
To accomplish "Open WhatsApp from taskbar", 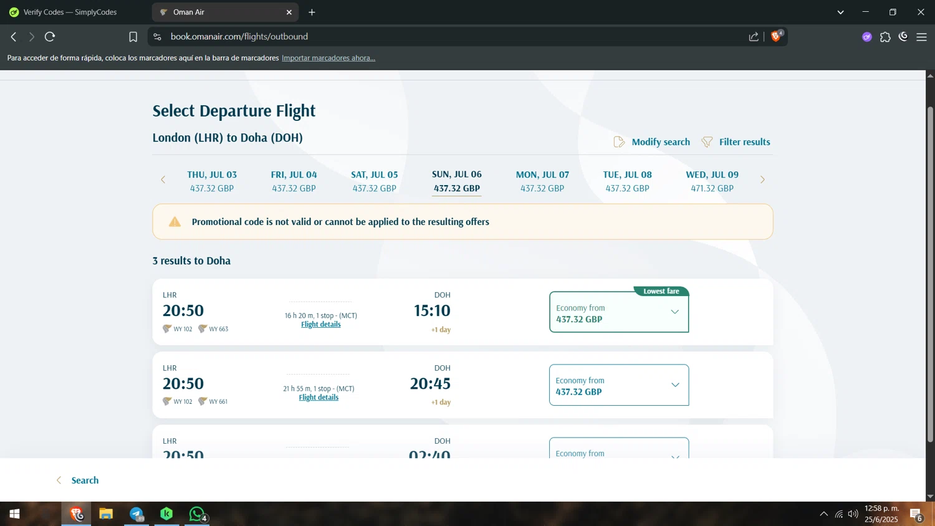I will 197,514.
